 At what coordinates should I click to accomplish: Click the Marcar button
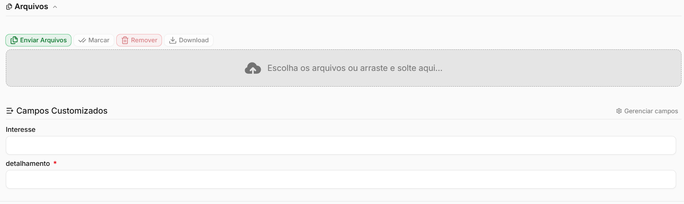point(94,40)
